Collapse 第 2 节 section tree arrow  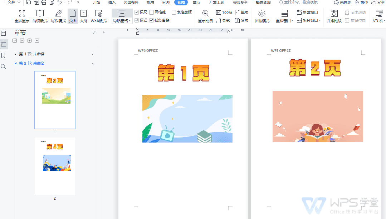click(x=15, y=64)
